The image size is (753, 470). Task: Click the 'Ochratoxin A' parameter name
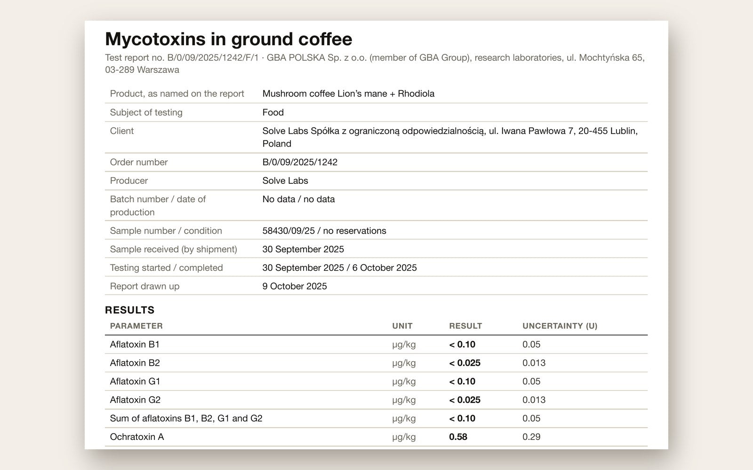[137, 437]
